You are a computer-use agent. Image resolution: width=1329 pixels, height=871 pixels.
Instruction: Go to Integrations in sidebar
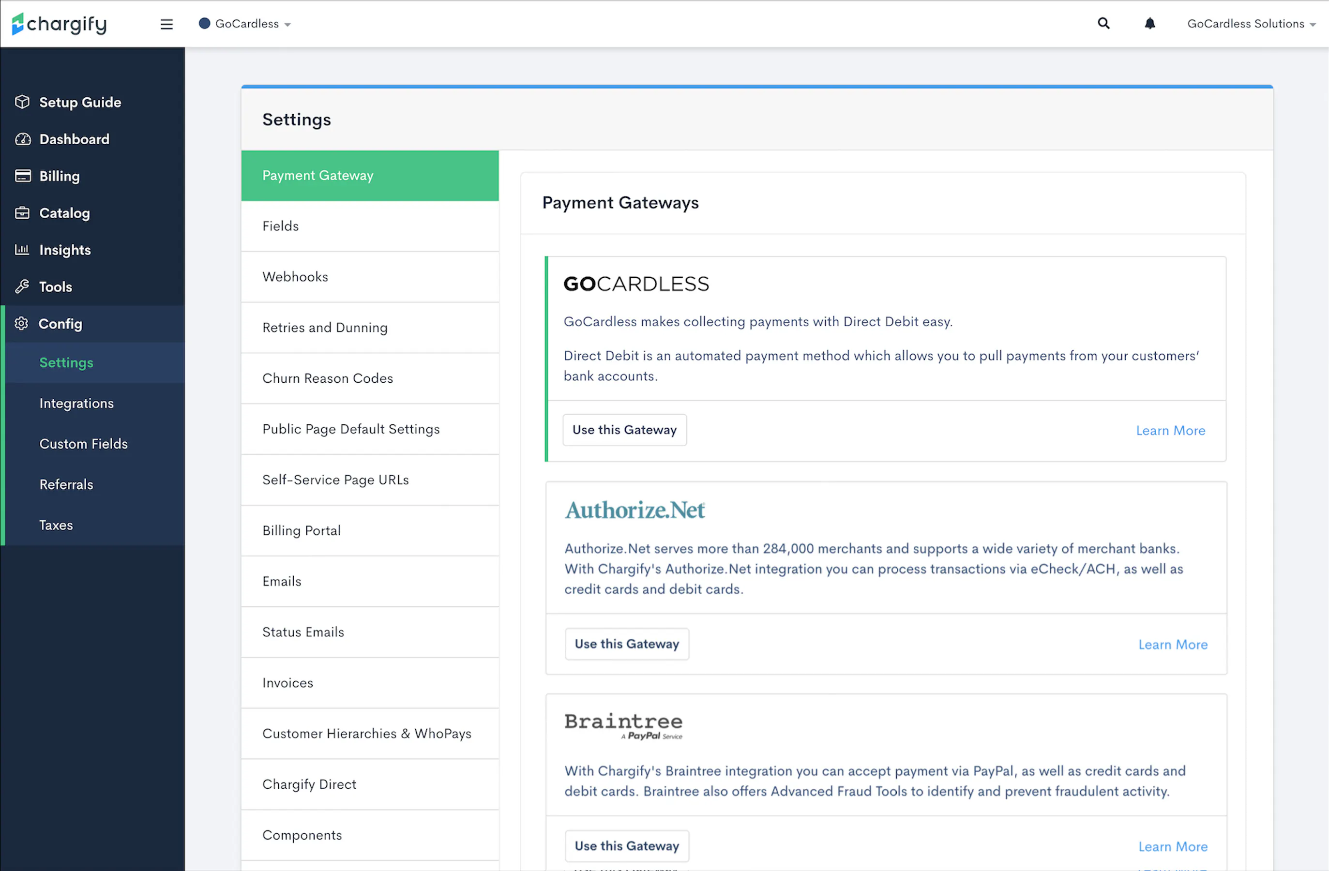click(x=76, y=403)
